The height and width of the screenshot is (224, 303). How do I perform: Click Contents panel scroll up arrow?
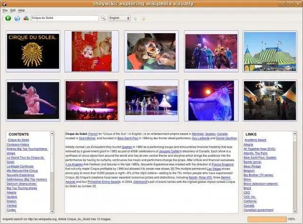tap(52, 134)
